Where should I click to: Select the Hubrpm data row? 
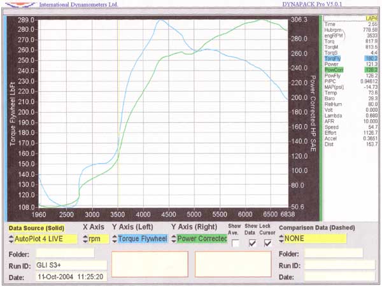point(351,30)
